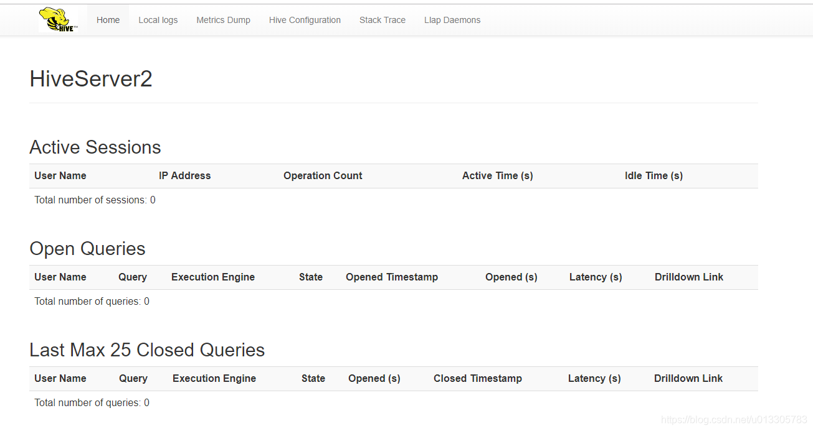Click User Name header in Open Queries
Viewport: 813px width, 431px height.
(x=60, y=277)
